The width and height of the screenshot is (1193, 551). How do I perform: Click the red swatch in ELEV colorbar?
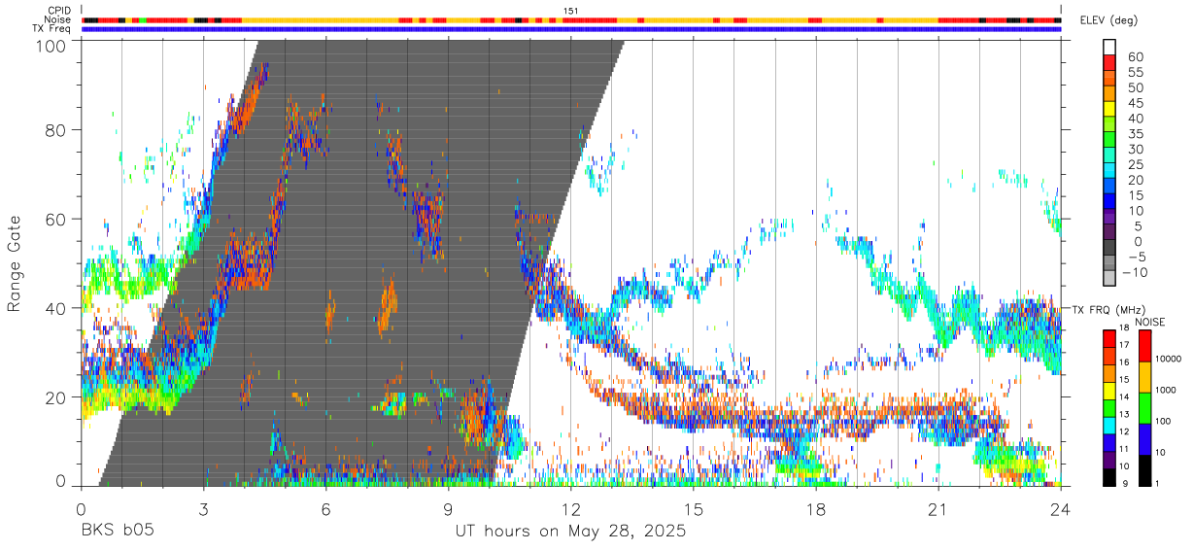(1109, 63)
